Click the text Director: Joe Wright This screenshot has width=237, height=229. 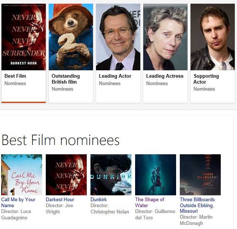pyautogui.click(x=59, y=209)
